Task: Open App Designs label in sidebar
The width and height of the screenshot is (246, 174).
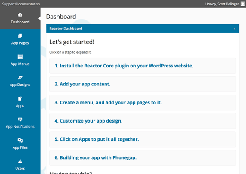Action: (20, 85)
